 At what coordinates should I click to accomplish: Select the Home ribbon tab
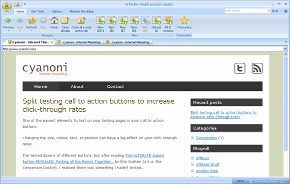[x=20, y=11]
